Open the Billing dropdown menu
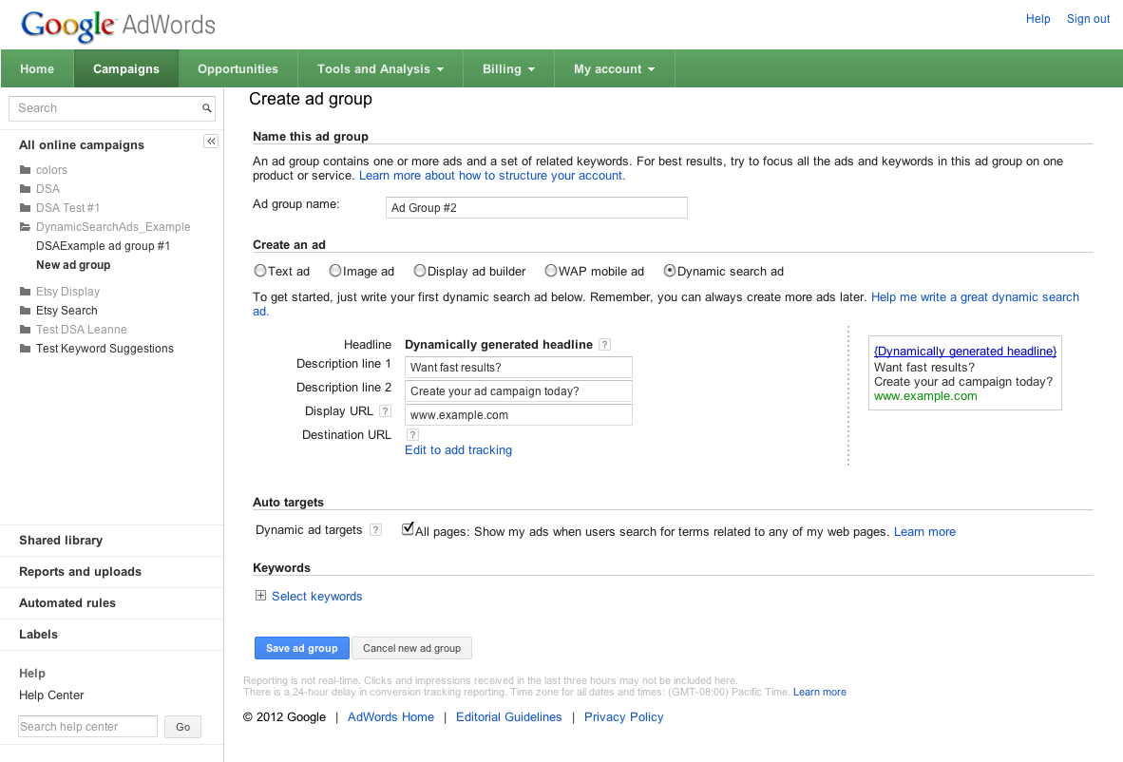This screenshot has height=762, width=1123. click(x=508, y=69)
